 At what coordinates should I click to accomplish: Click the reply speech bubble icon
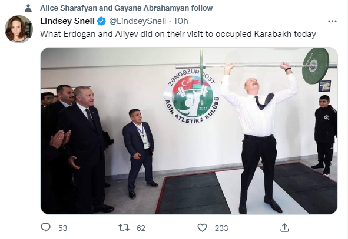coord(46,227)
